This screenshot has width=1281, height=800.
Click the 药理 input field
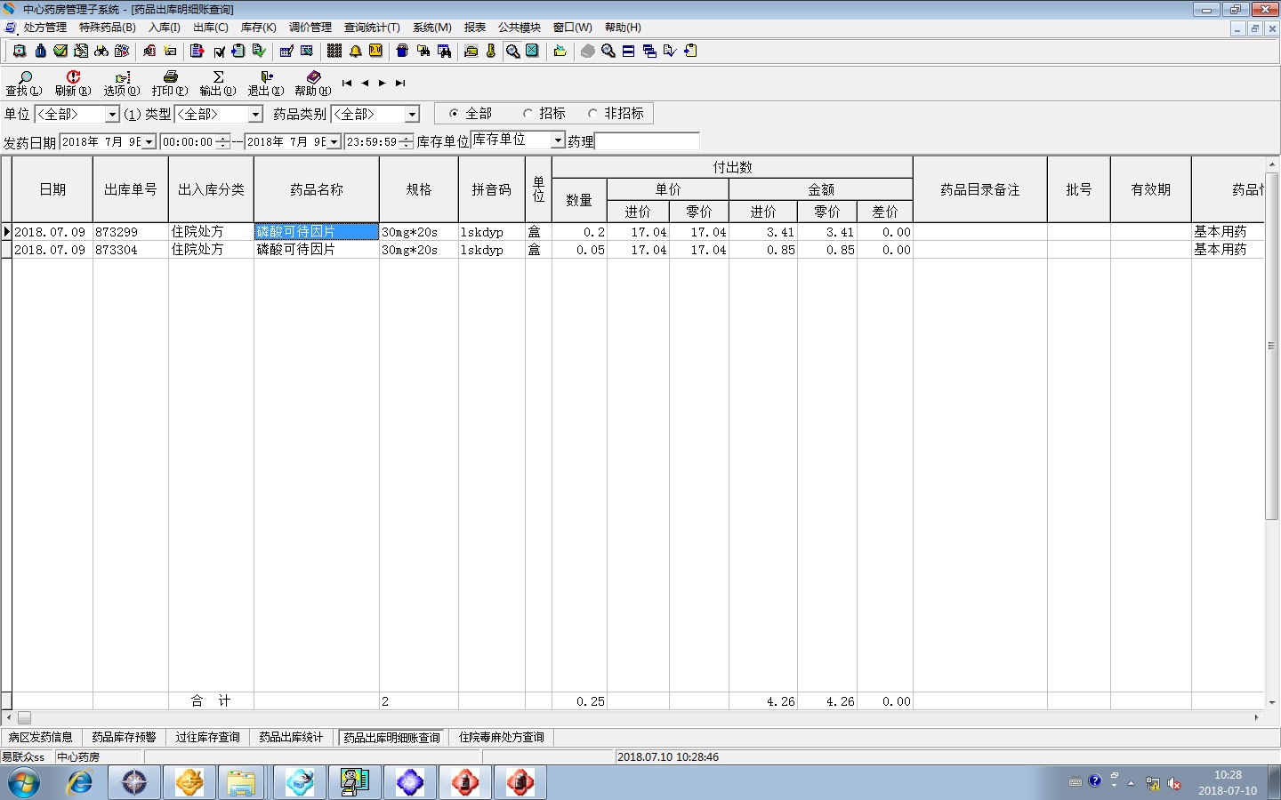click(647, 141)
